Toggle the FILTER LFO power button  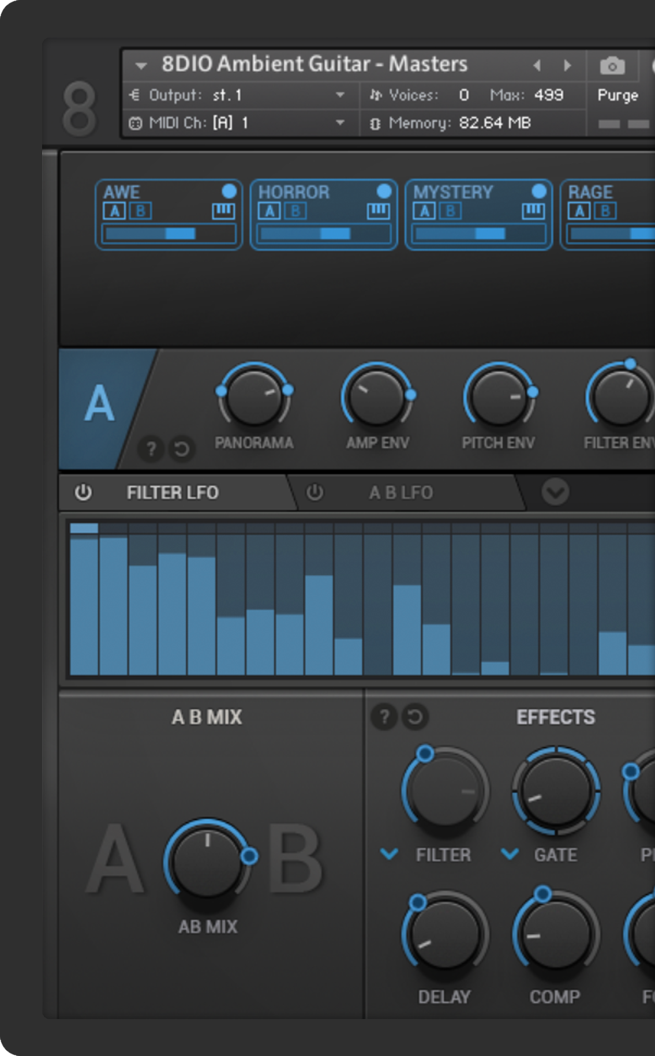83,492
